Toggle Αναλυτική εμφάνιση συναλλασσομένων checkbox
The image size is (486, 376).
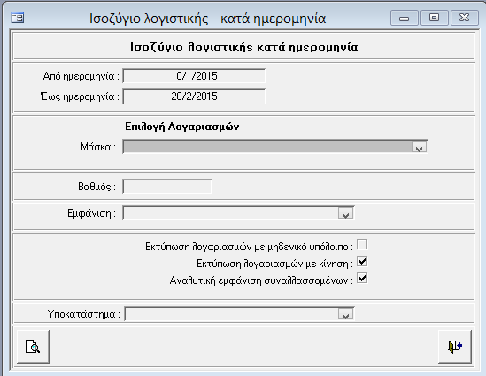click(x=362, y=278)
